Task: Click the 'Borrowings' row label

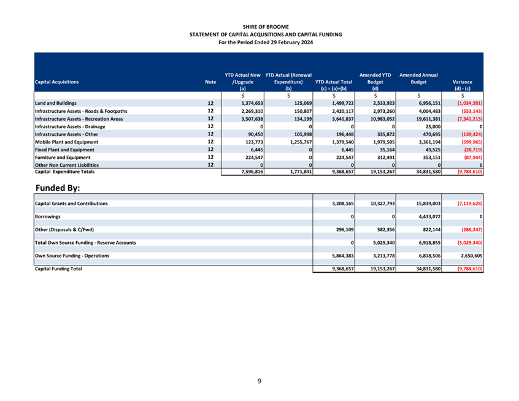Action: pyautogui.click(x=48, y=216)
